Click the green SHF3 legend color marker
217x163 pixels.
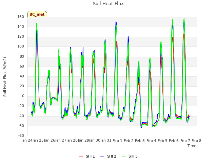pos(123,157)
